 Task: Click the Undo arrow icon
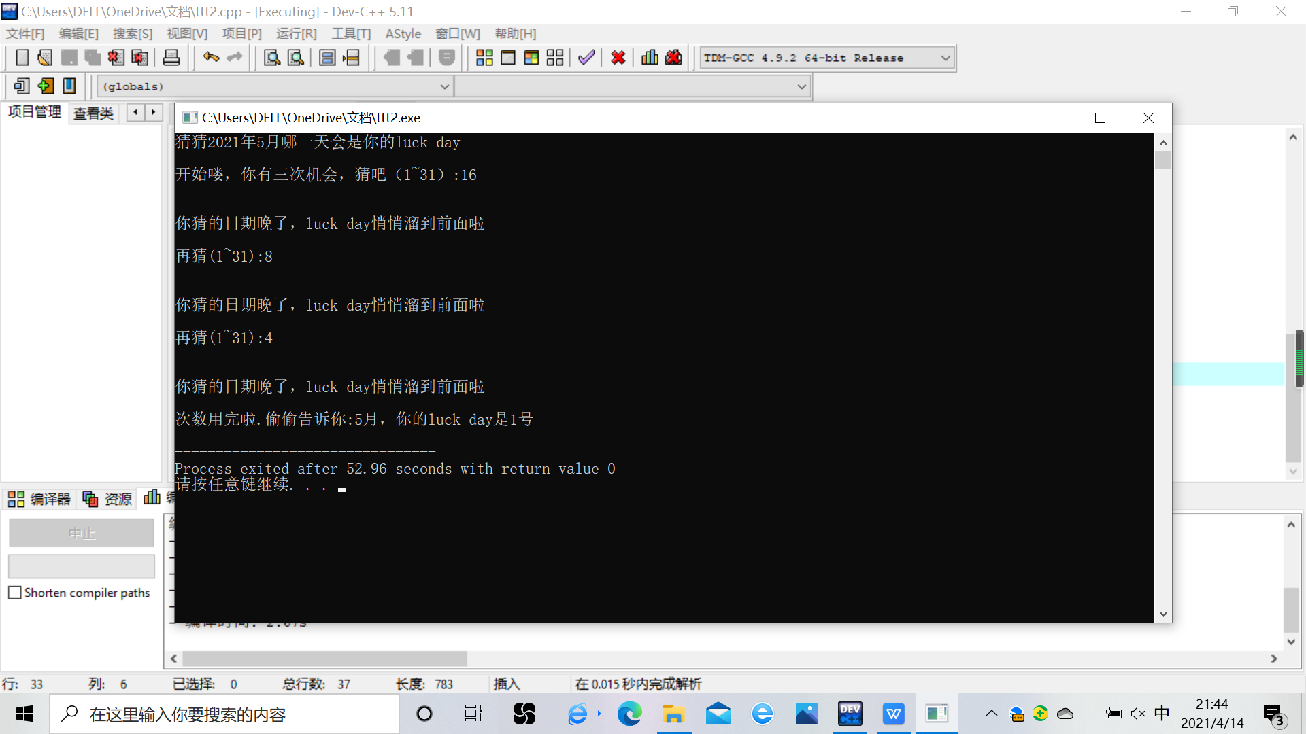pyautogui.click(x=211, y=58)
